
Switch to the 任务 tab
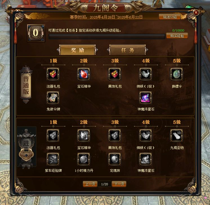(128, 50)
